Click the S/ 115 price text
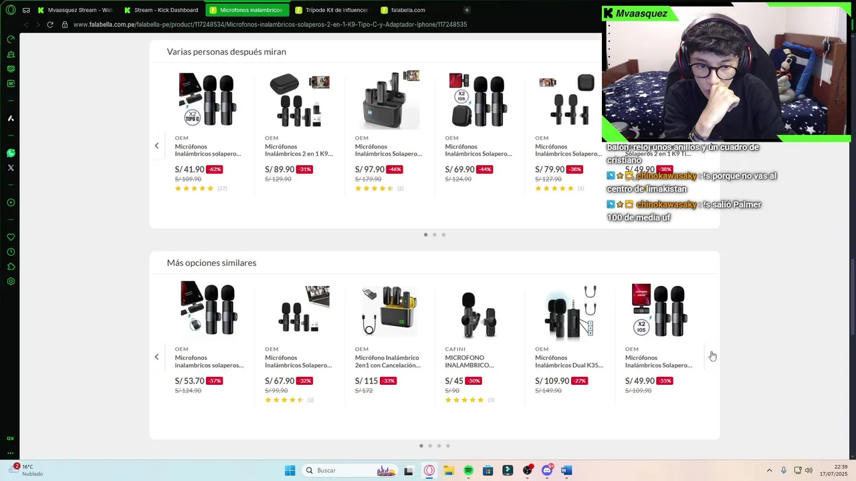 pos(366,381)
